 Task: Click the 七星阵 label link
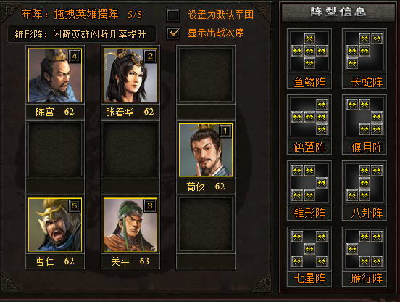pyautogui.click(x=309, y=278)
